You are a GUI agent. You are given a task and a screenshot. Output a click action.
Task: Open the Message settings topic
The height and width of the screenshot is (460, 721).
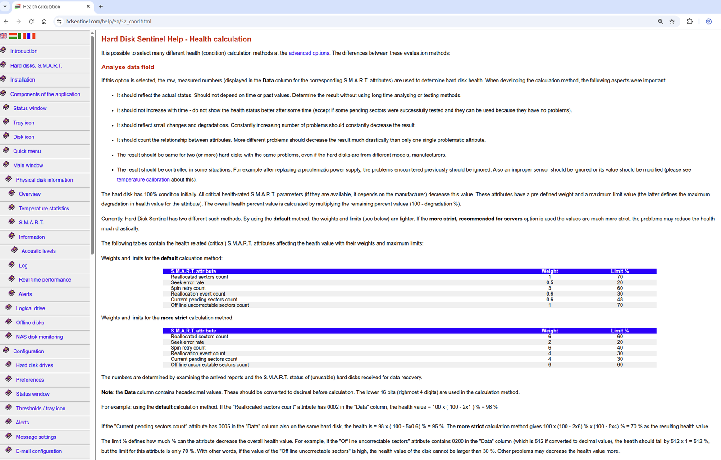pos(36,437)
